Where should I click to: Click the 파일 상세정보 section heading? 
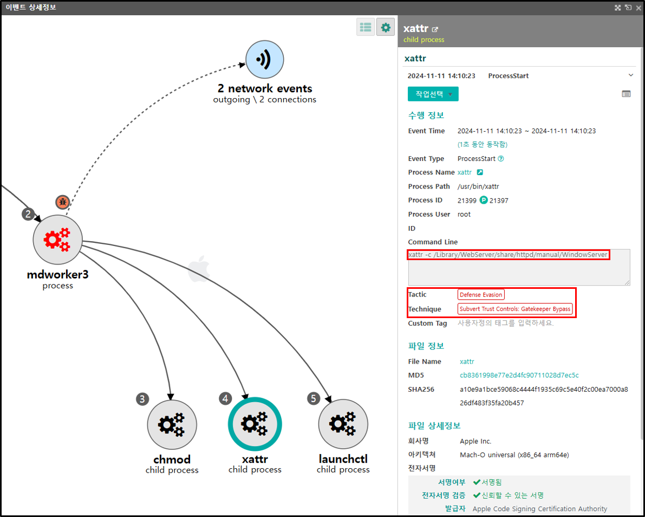tap(434, 425)
